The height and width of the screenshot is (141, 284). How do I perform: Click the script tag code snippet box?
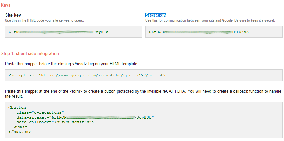[x=144, y=75]
